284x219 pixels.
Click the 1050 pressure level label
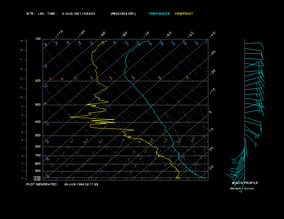(x=37, y=180)
